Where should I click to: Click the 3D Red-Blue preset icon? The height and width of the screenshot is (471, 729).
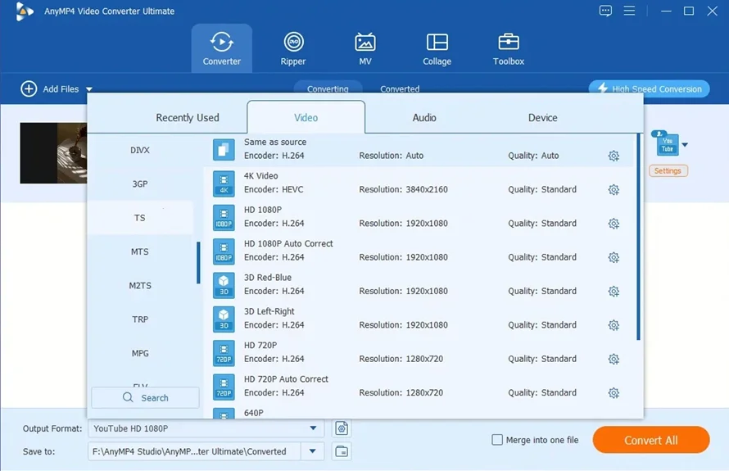pyautogui.click(x=224, y=285)
